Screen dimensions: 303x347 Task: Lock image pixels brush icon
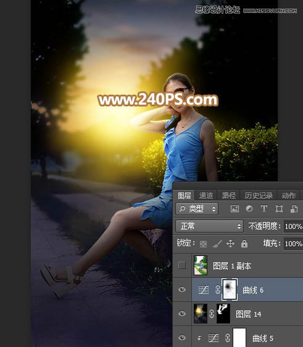pos(217,244)
